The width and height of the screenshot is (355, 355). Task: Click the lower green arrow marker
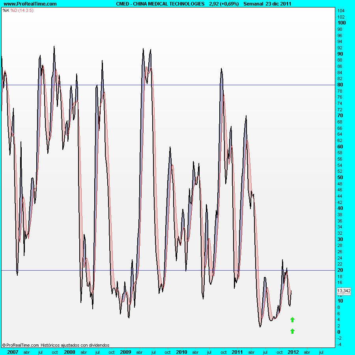pos(292,331)
